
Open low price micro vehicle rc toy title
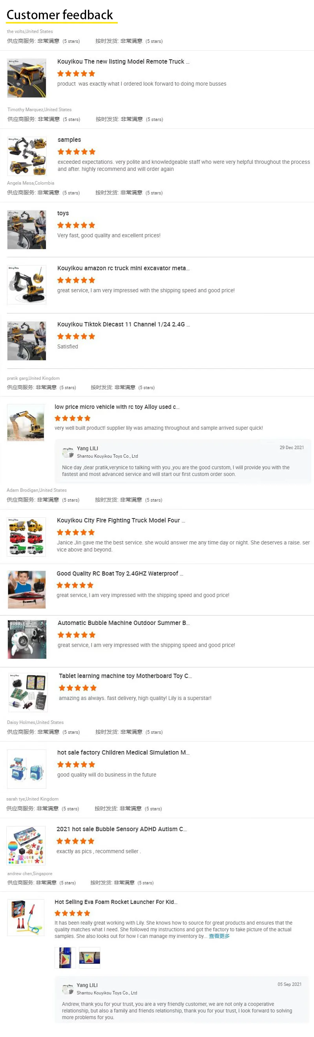tap(117, 407)
